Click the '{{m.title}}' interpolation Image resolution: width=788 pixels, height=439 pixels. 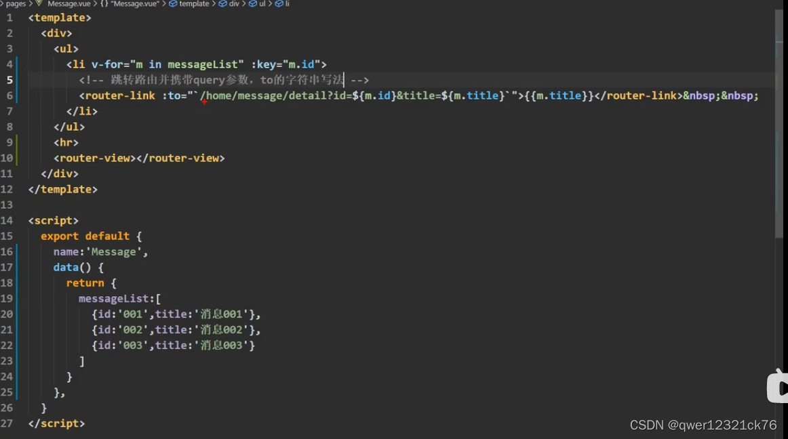coord(559,96)
